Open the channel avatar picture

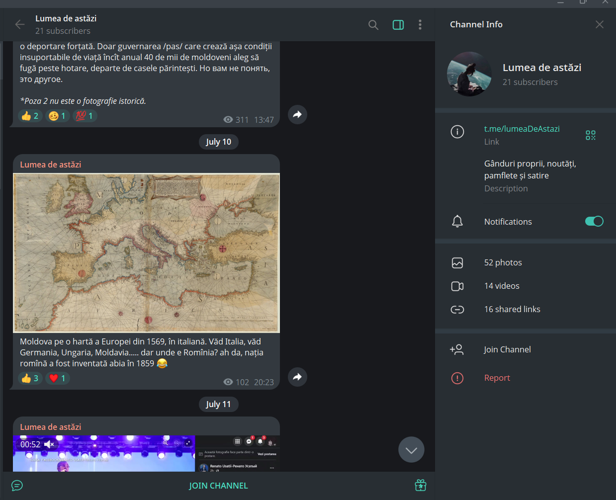[x=469, y=74]
